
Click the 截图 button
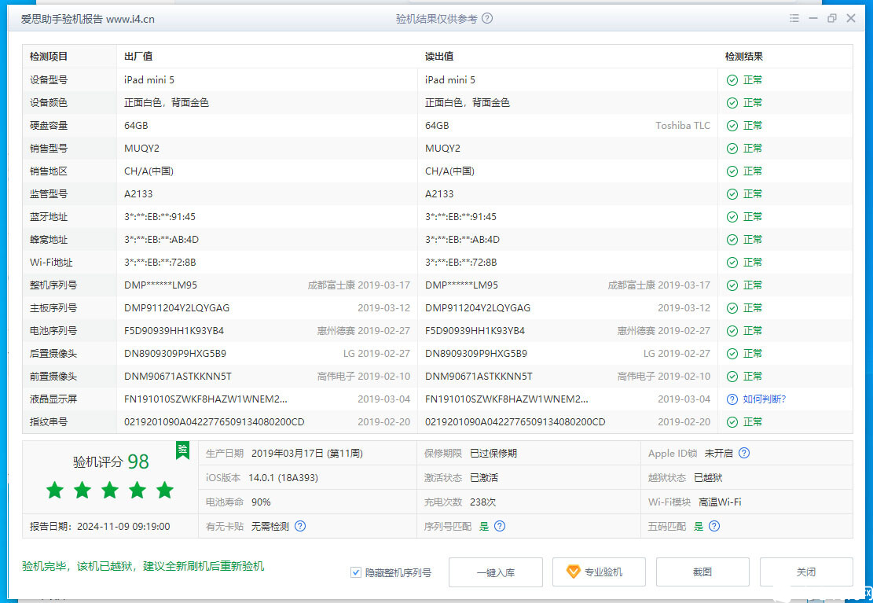click(702, 572)
